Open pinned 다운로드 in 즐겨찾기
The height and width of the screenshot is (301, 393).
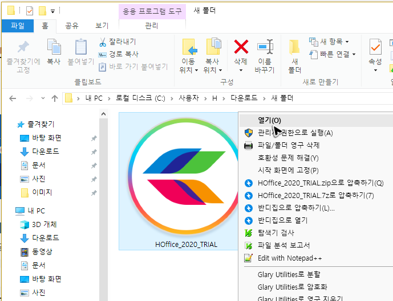coord(46,151)
